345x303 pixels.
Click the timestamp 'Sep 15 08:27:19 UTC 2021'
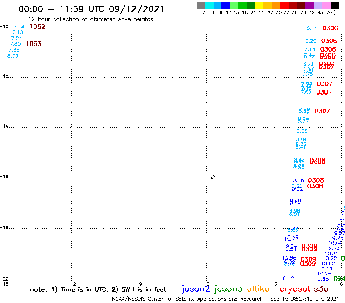305,299
